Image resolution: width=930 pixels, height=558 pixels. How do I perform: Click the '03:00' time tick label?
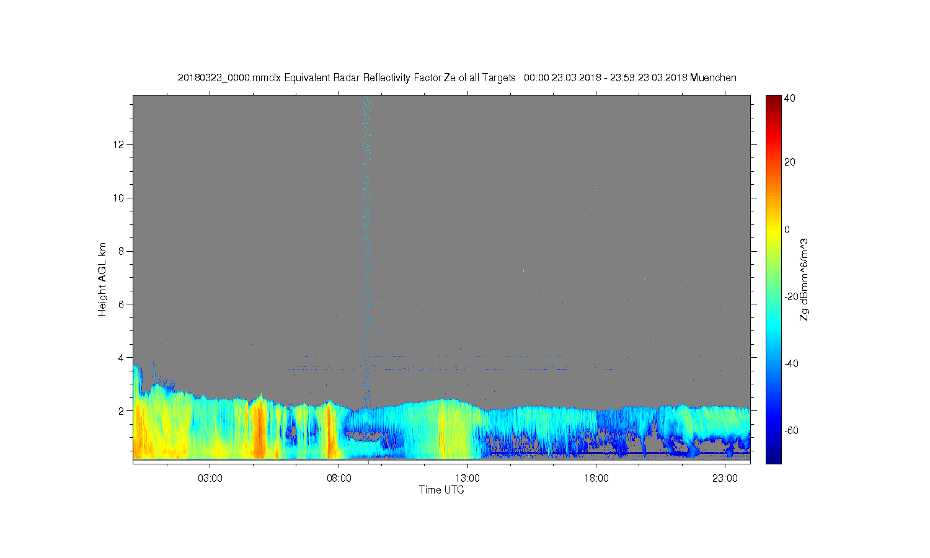pos(210,479)
